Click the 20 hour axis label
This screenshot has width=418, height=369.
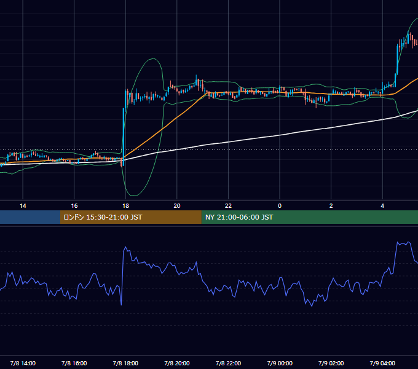177,206
